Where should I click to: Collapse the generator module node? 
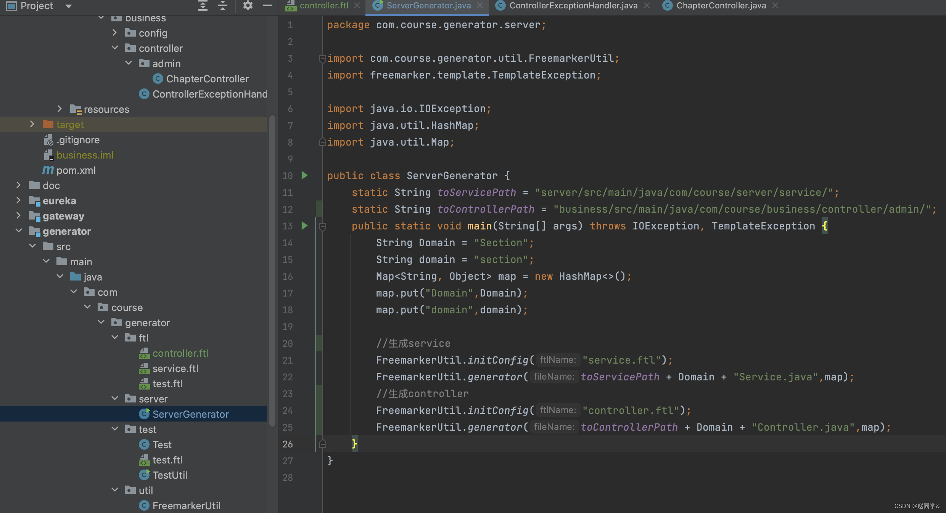[x=19, y=231]
